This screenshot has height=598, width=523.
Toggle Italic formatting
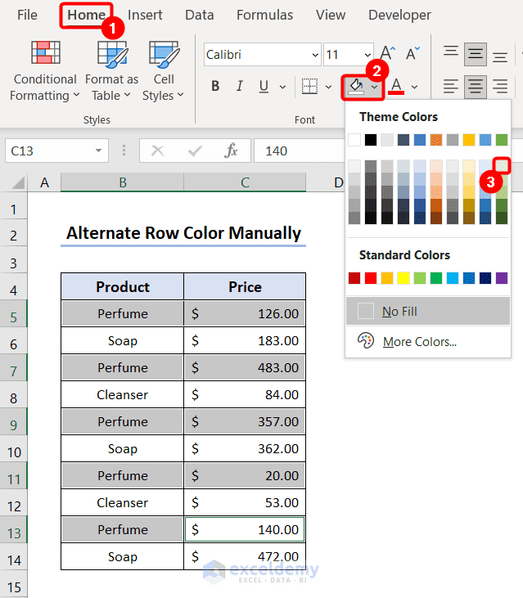tap(240, 86)
